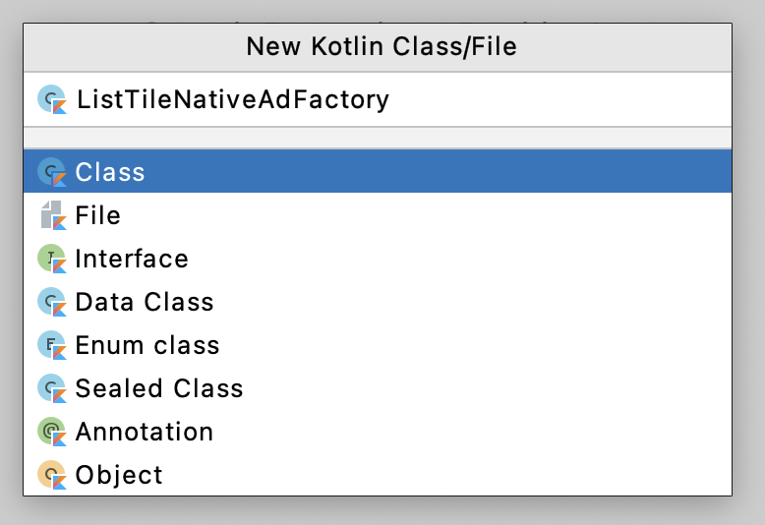Click the Class type icon
765x525 pixels.
tap(51, 172)
